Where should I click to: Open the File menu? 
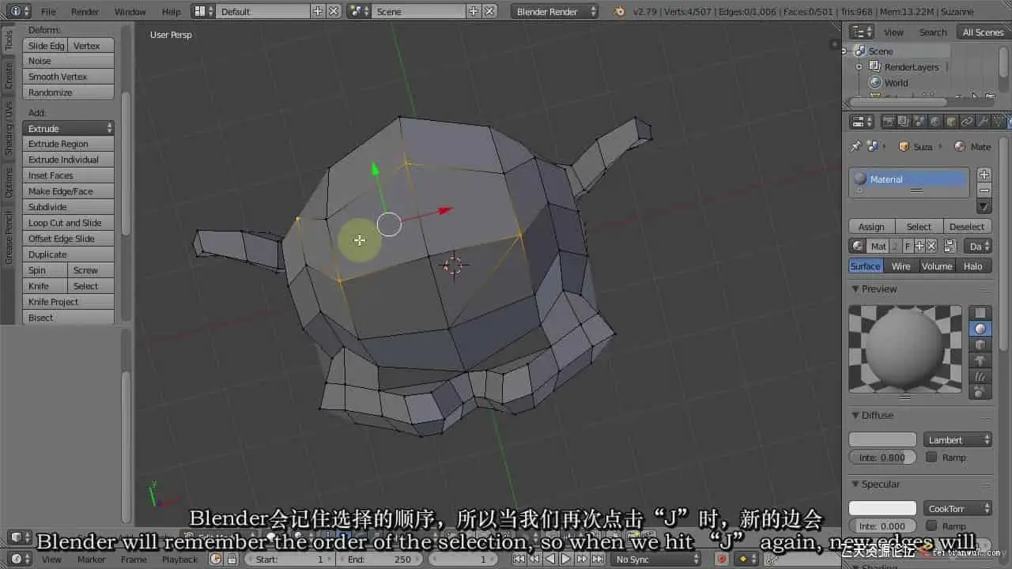tap(48, 11)
